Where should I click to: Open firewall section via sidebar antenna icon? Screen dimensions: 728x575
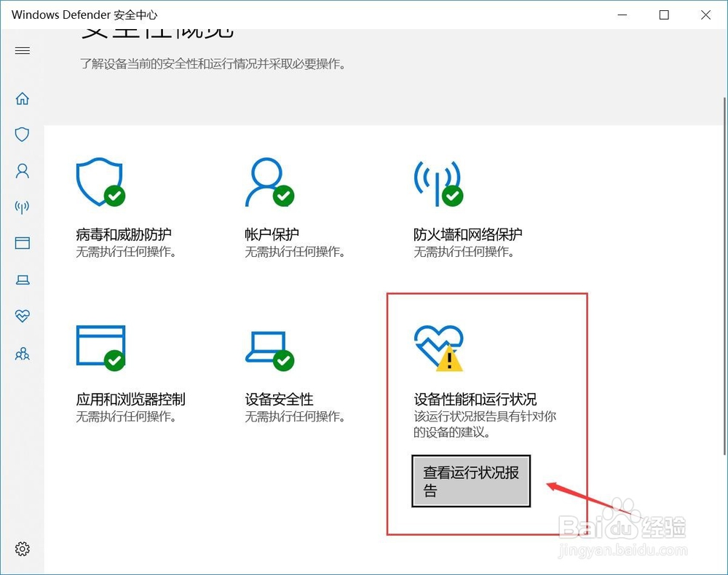click(23, 207)
